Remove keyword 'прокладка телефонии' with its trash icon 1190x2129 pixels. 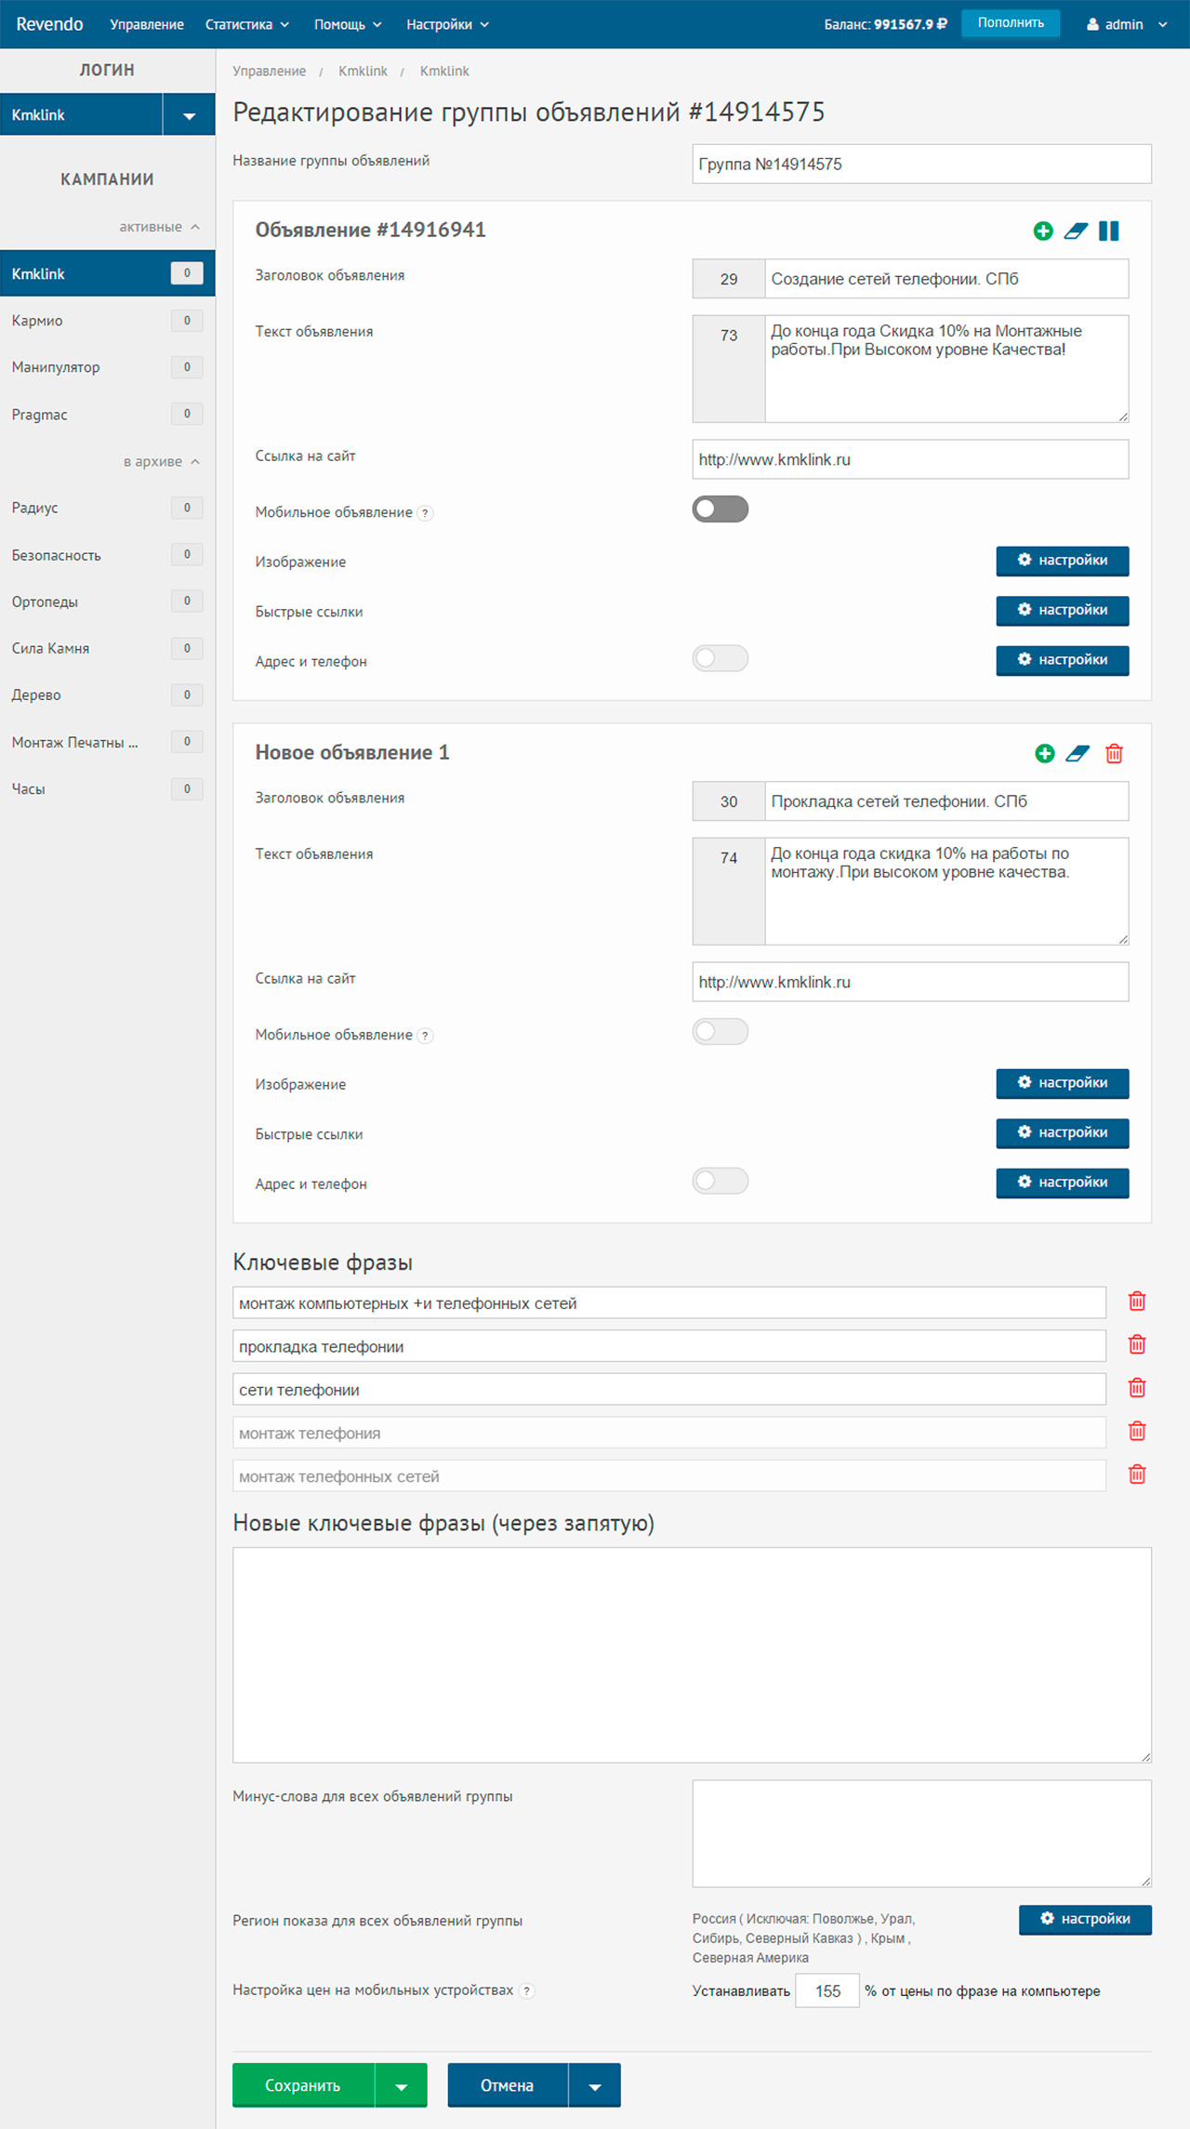pos(1137,1345)
